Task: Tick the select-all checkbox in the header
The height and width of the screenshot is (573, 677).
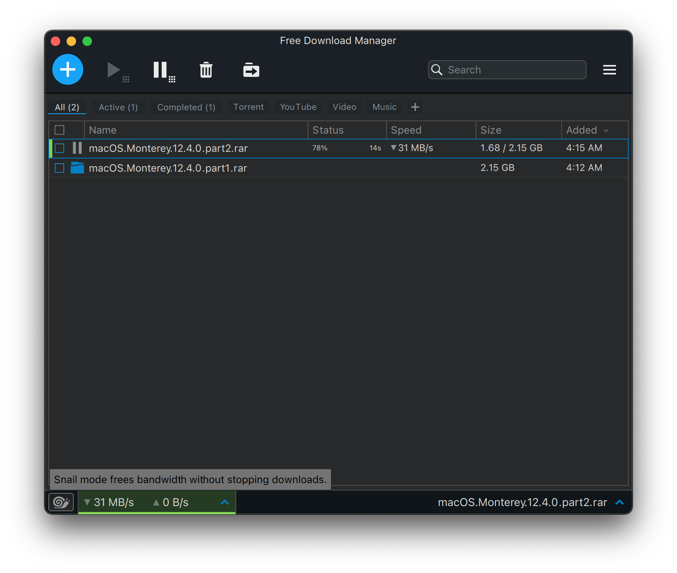Action: (59, 130)
